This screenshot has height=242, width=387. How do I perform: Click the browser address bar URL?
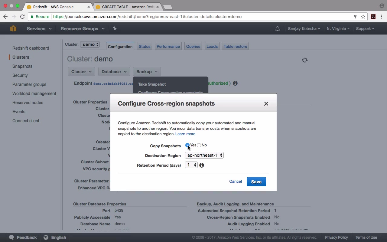click(147, 17)
